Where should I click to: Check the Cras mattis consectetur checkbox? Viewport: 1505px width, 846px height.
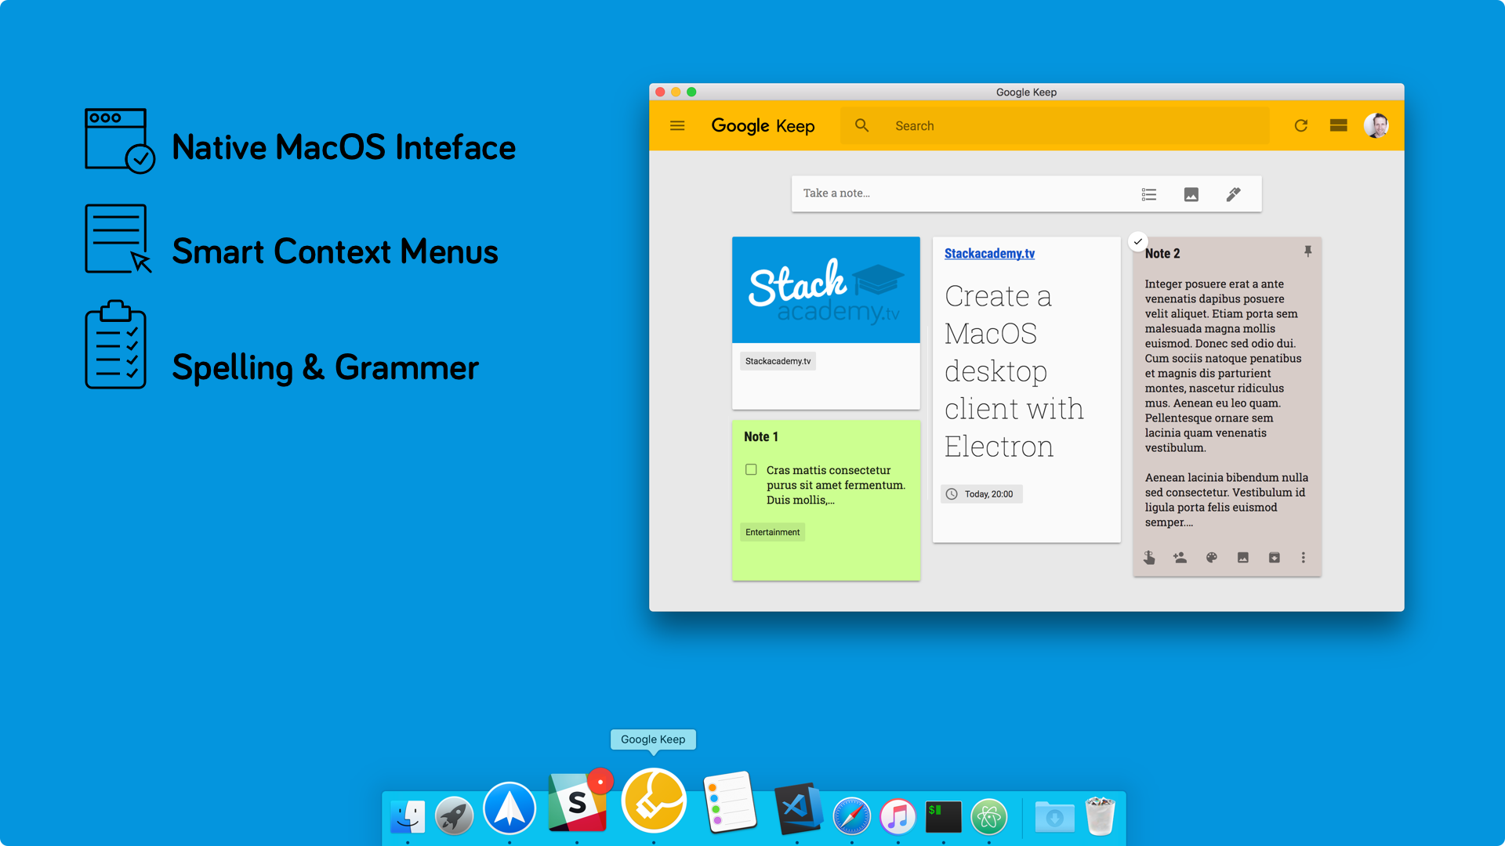click(751, 470)
